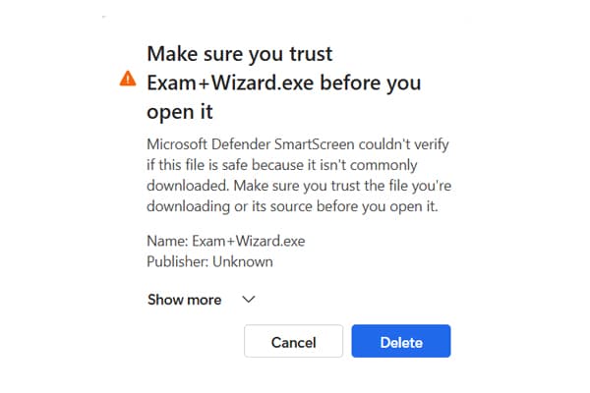Click the Show more label

point(185,300)
